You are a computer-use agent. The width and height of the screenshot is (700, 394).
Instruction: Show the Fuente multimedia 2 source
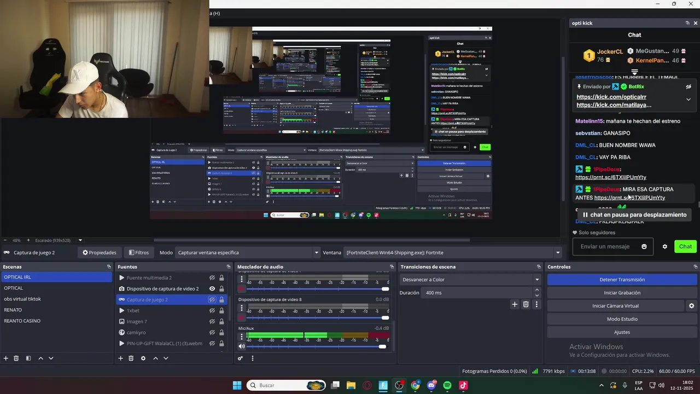click(212, 278)
